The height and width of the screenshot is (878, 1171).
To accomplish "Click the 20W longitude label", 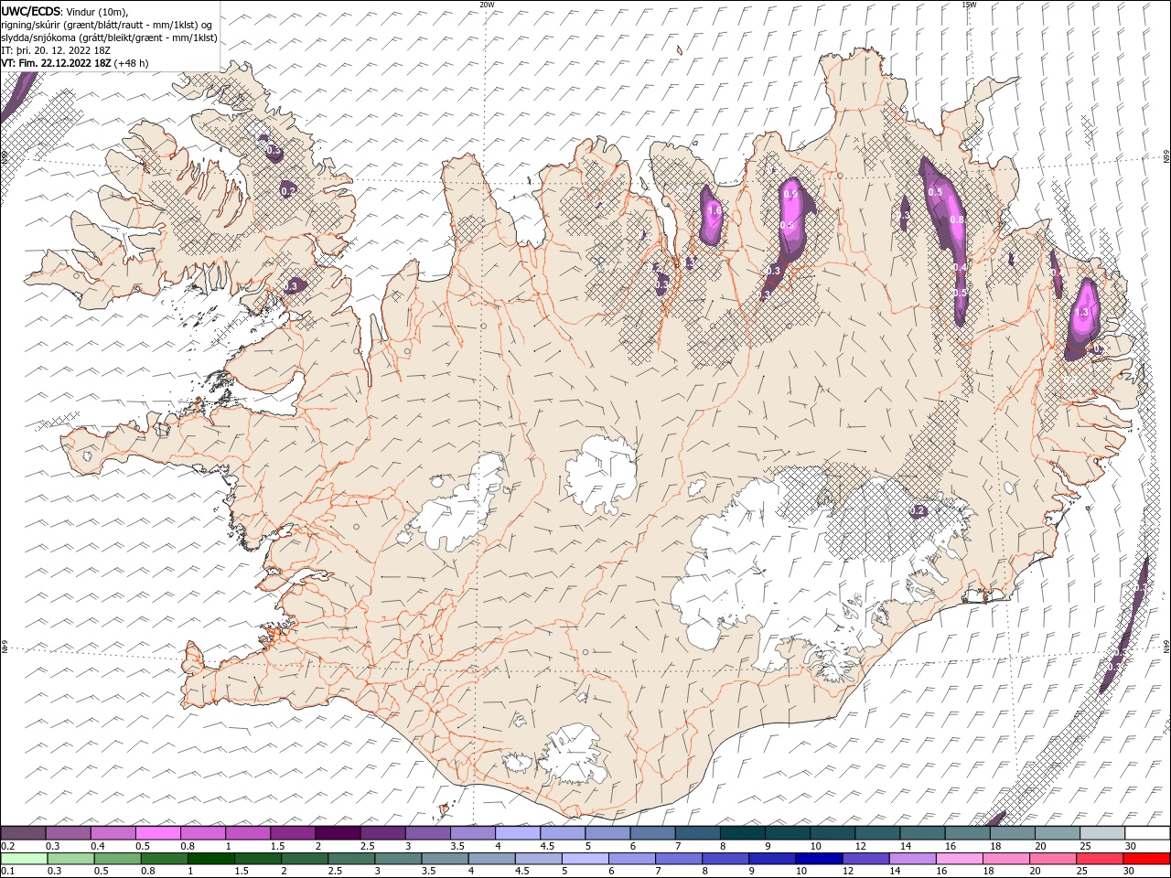I will click(488, 5).
